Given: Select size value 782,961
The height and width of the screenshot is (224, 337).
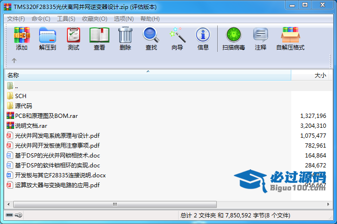Looking at the screenshot, I should 315,146.
